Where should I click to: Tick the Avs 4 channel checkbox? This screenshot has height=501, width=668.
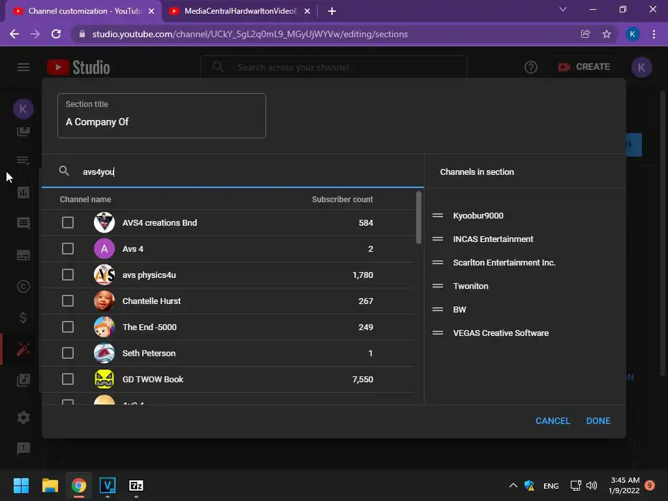point(68,249)
